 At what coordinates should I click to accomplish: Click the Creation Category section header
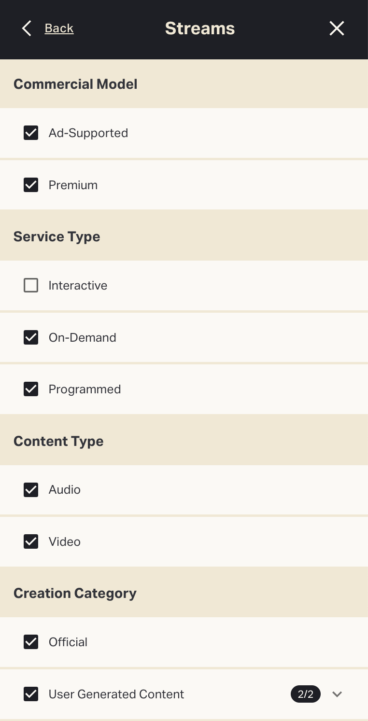[x=75, y=593]
